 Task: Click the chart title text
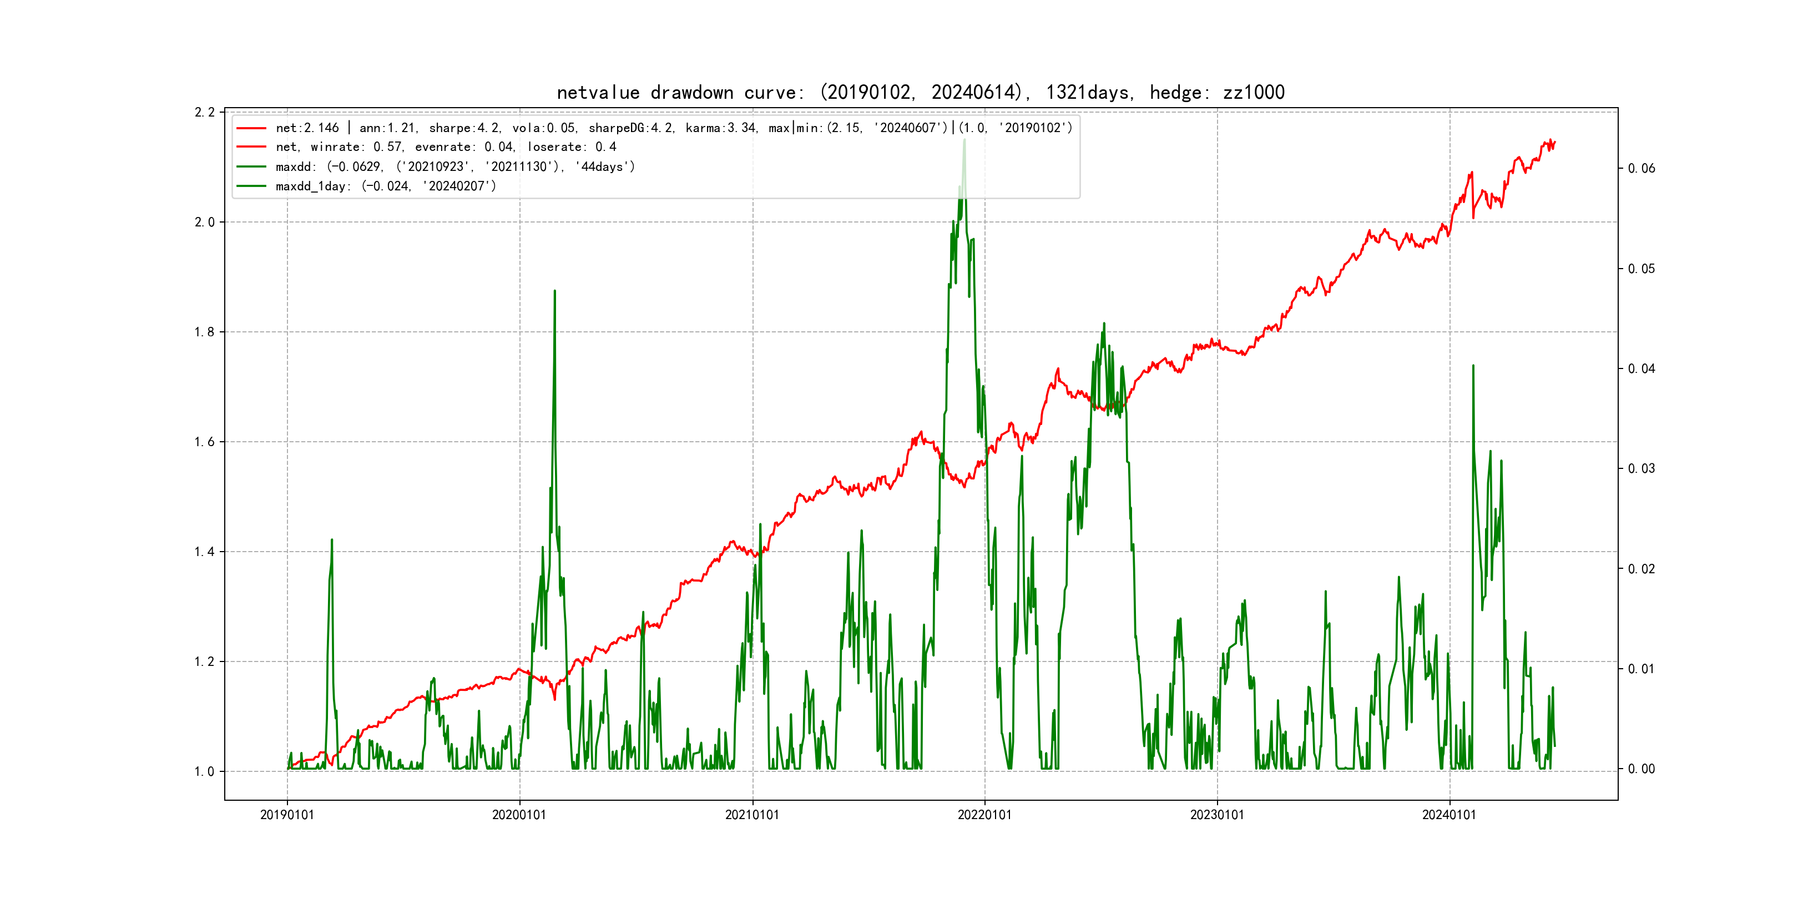pyautogui.click(x=921, y=92)
